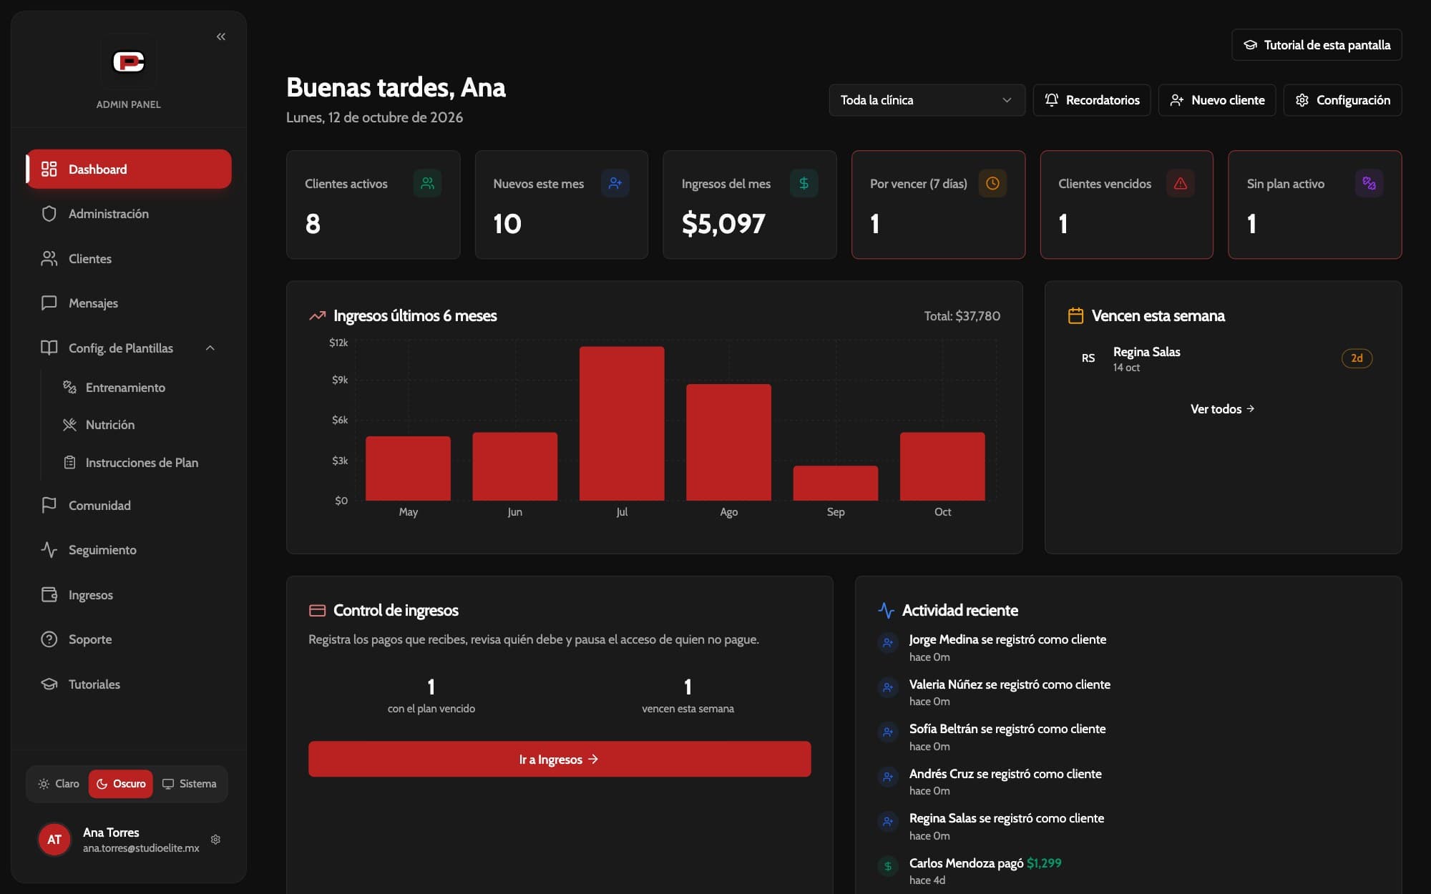Click the Jul bar in income chart
This screenshot has width=1431, height=894.
[x=622, y=423]
